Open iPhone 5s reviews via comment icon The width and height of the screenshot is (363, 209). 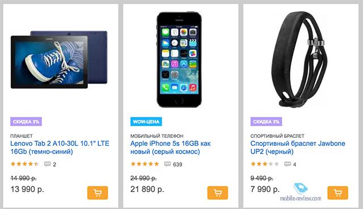point(167,164)
